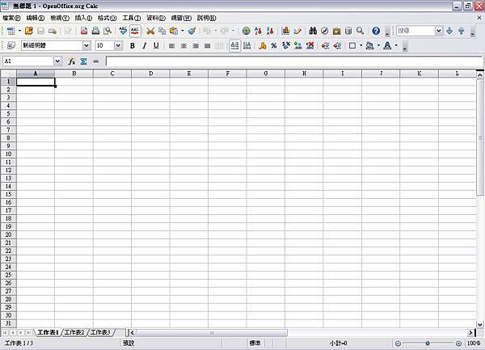Click the formula input line

pyautogui.click(x=294, y=61)
